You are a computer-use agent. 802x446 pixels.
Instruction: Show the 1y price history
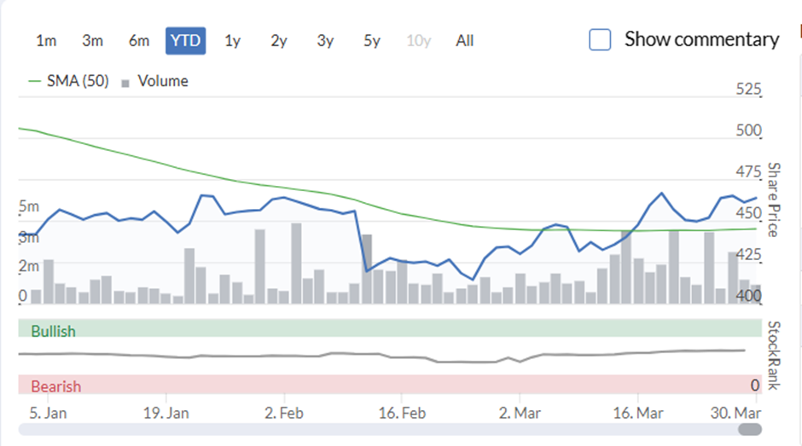[x=232, y=40]
